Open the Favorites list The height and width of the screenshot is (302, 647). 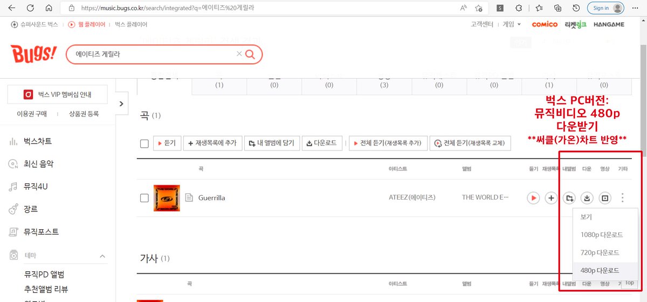pos(539,8)
